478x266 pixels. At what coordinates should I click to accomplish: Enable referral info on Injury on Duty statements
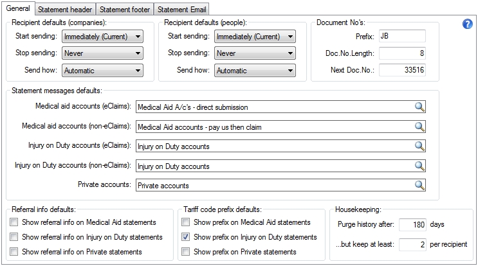click(14, 237)
